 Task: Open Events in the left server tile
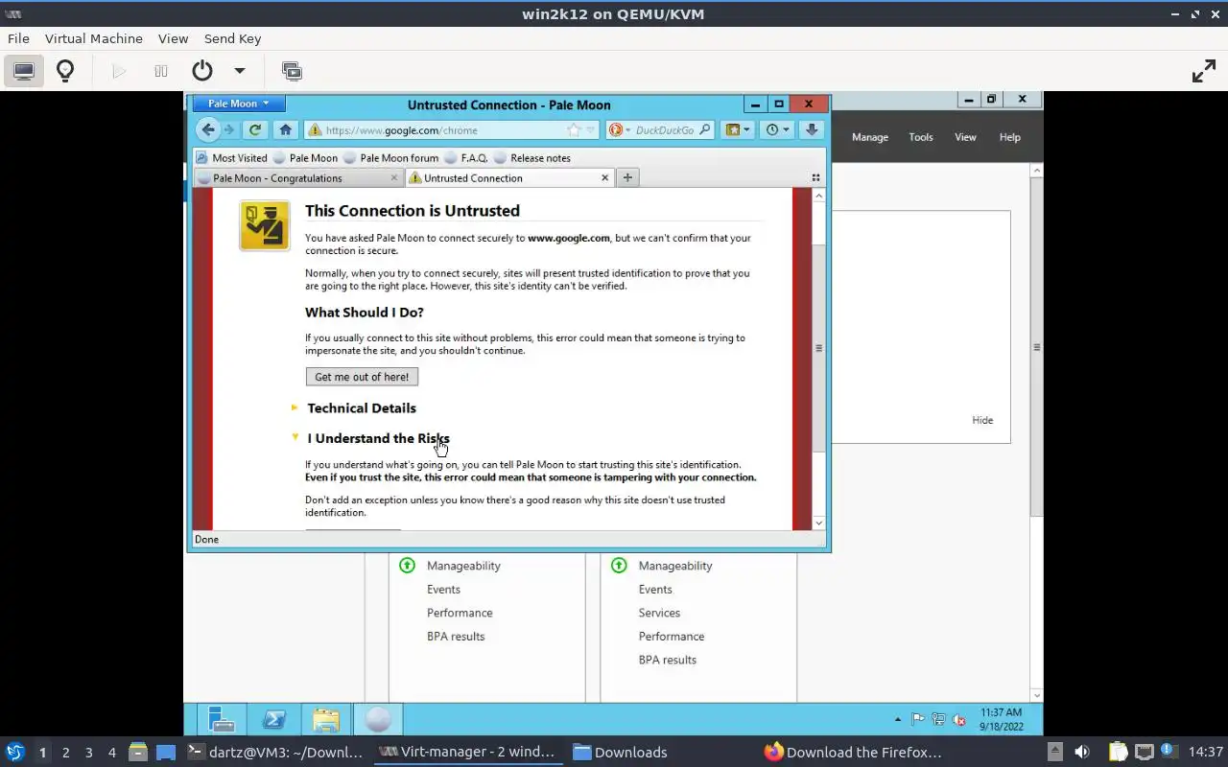point(443,590)
